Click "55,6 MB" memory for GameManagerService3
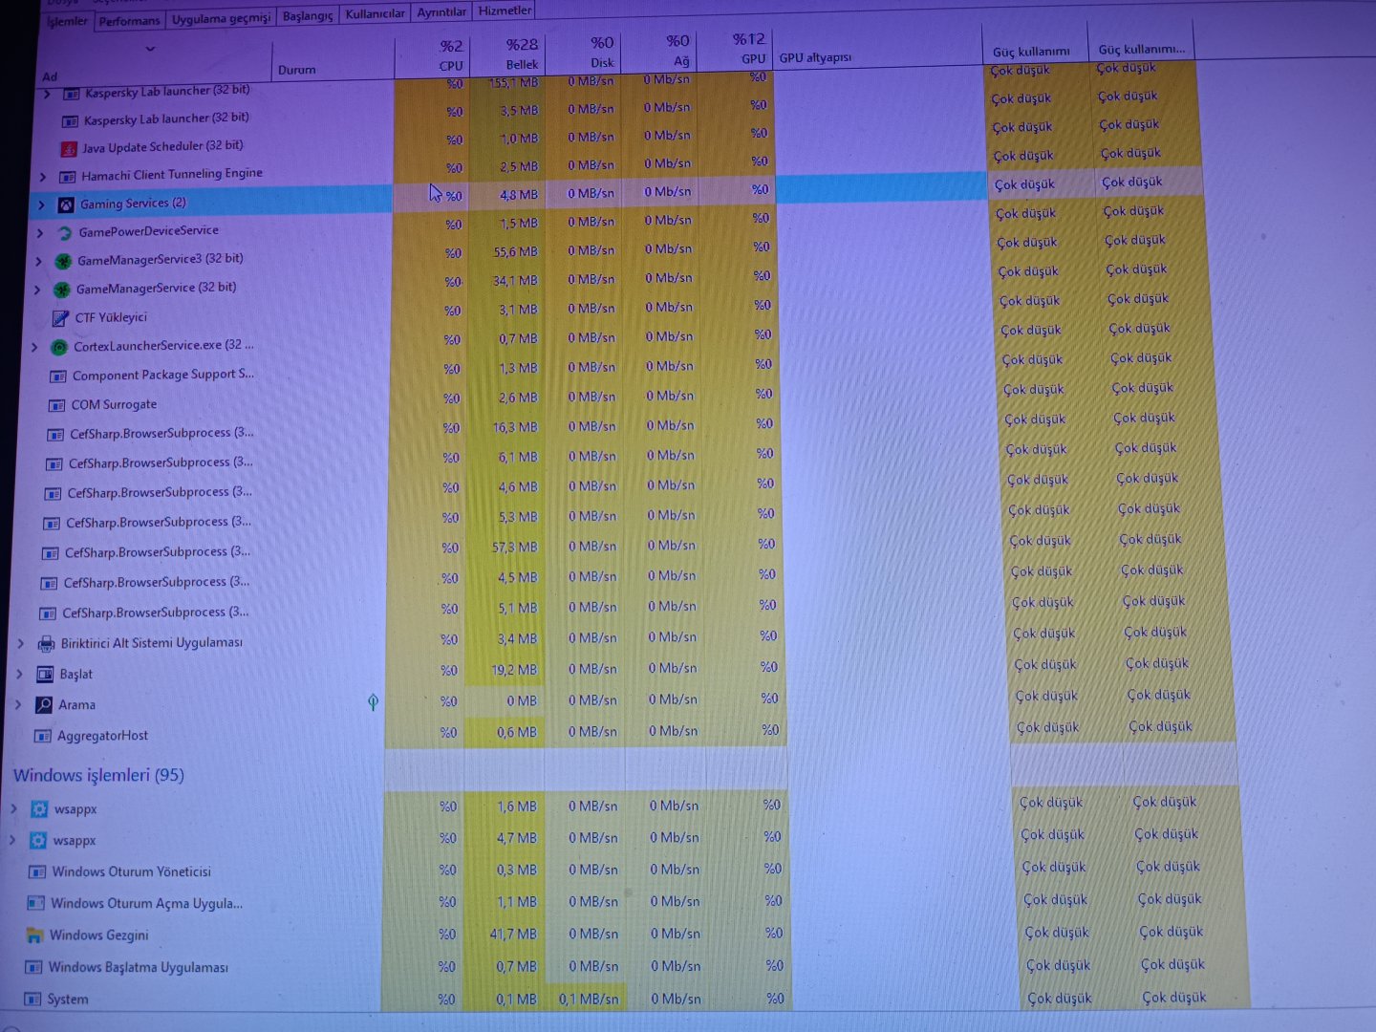Screen dimensions: 1376x1032 (515, 251)
